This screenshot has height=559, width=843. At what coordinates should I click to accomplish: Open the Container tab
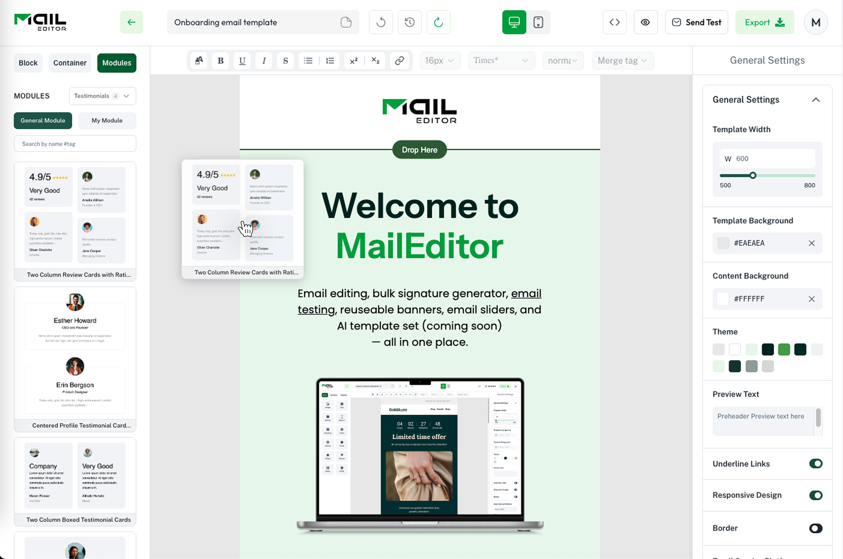click(70, 63)
